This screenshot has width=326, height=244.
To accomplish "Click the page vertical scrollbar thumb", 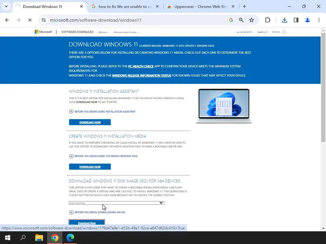I will click(323, 87).
